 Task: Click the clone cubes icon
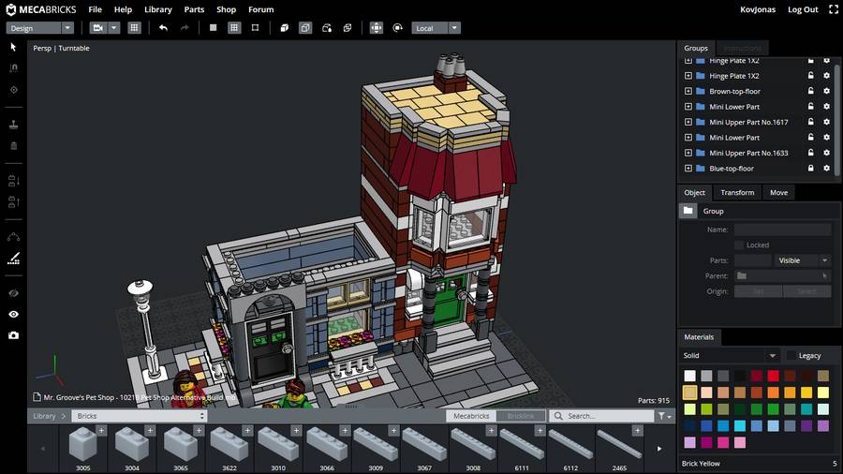(348, 28)
